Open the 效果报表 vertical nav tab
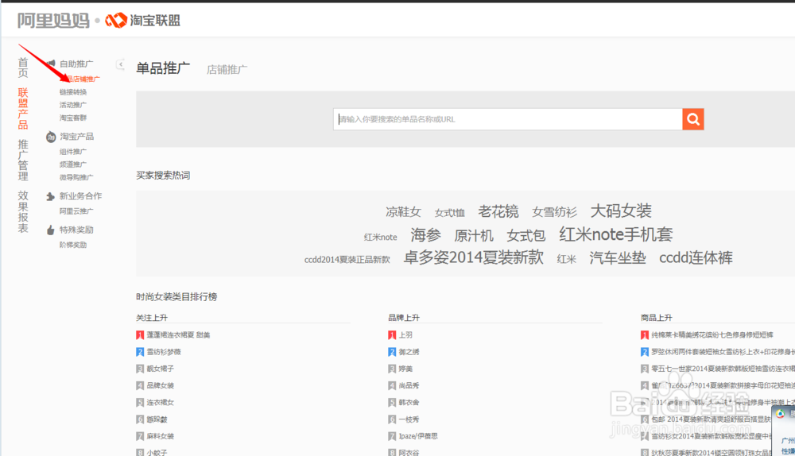Viewport: 795px width, 456px height. pos(23,212)
